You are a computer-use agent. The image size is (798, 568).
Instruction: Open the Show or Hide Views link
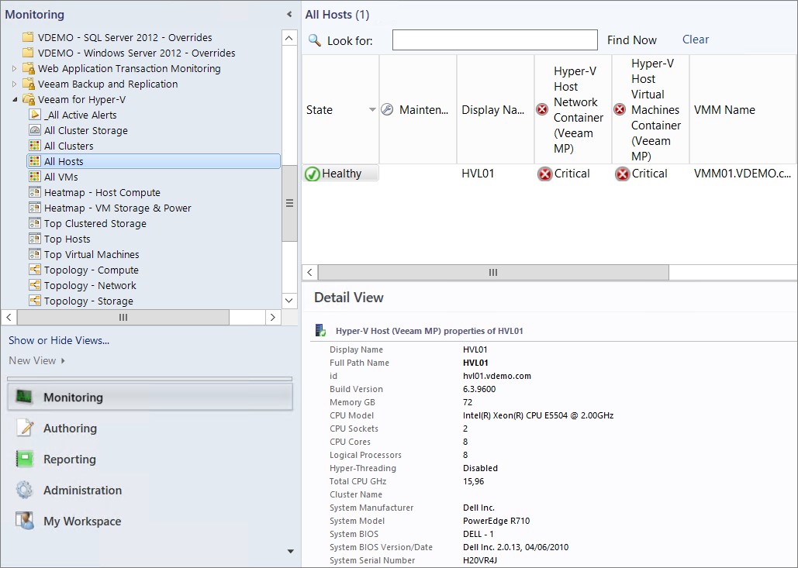click(x=59, y=340)
